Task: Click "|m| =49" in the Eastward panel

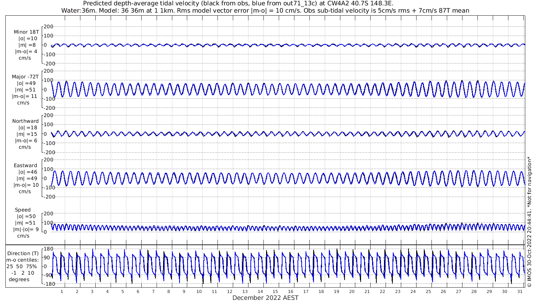Action: click(28, 179)
